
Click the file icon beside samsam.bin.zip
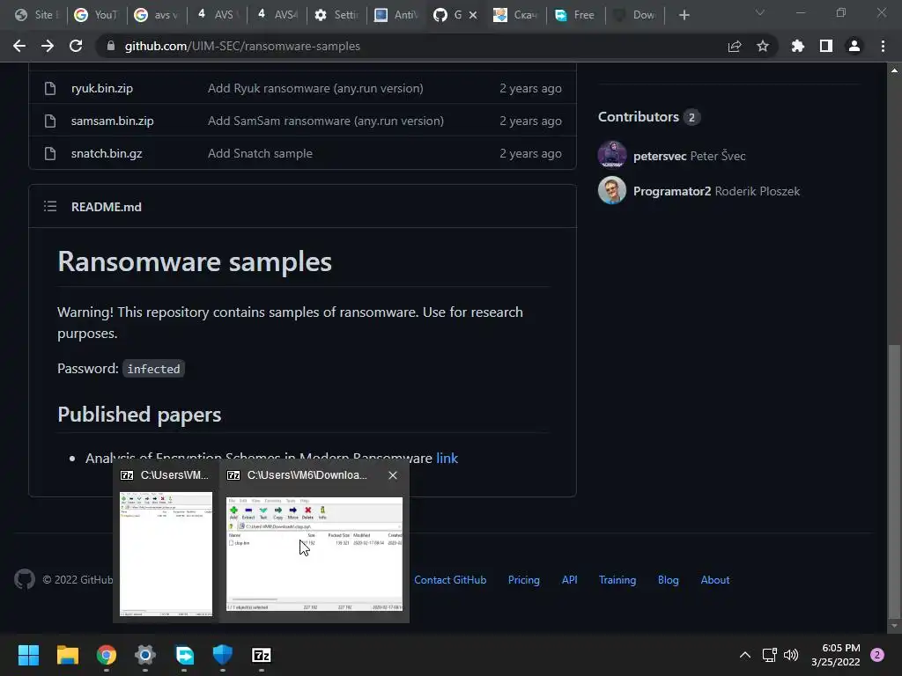tap(50, 121)
